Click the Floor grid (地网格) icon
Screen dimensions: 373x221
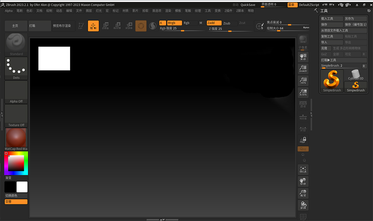pyautogui.click(x=303, y=117)
